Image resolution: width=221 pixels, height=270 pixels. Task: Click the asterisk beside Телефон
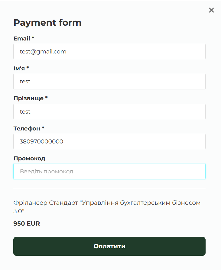(x=43, y=128)
